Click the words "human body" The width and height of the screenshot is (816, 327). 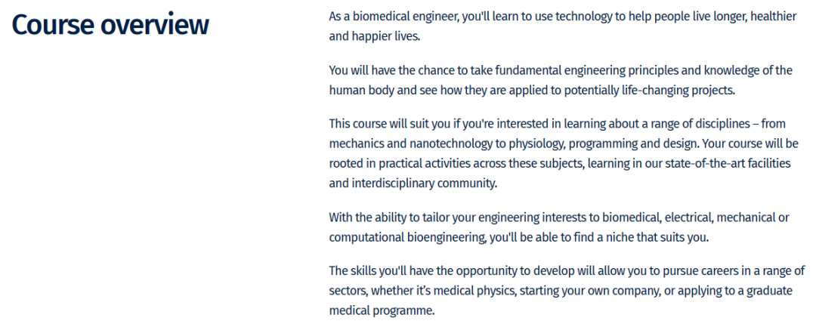tap(360, 90)
